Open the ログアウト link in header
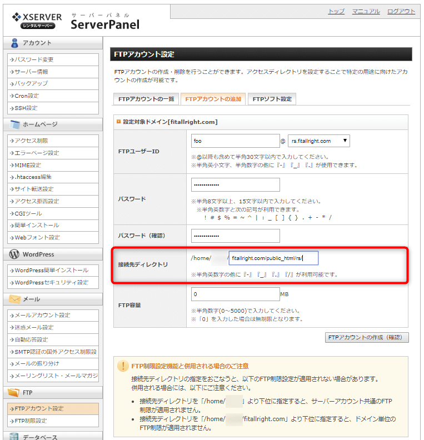The image size is (424, 440). point(401,11)
